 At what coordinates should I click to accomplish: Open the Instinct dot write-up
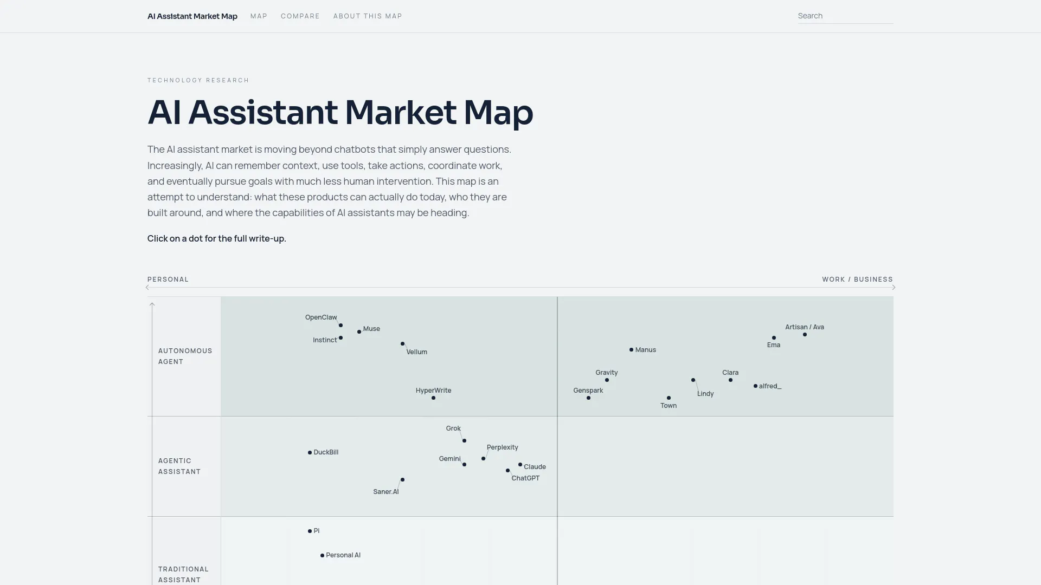point(340,338)
